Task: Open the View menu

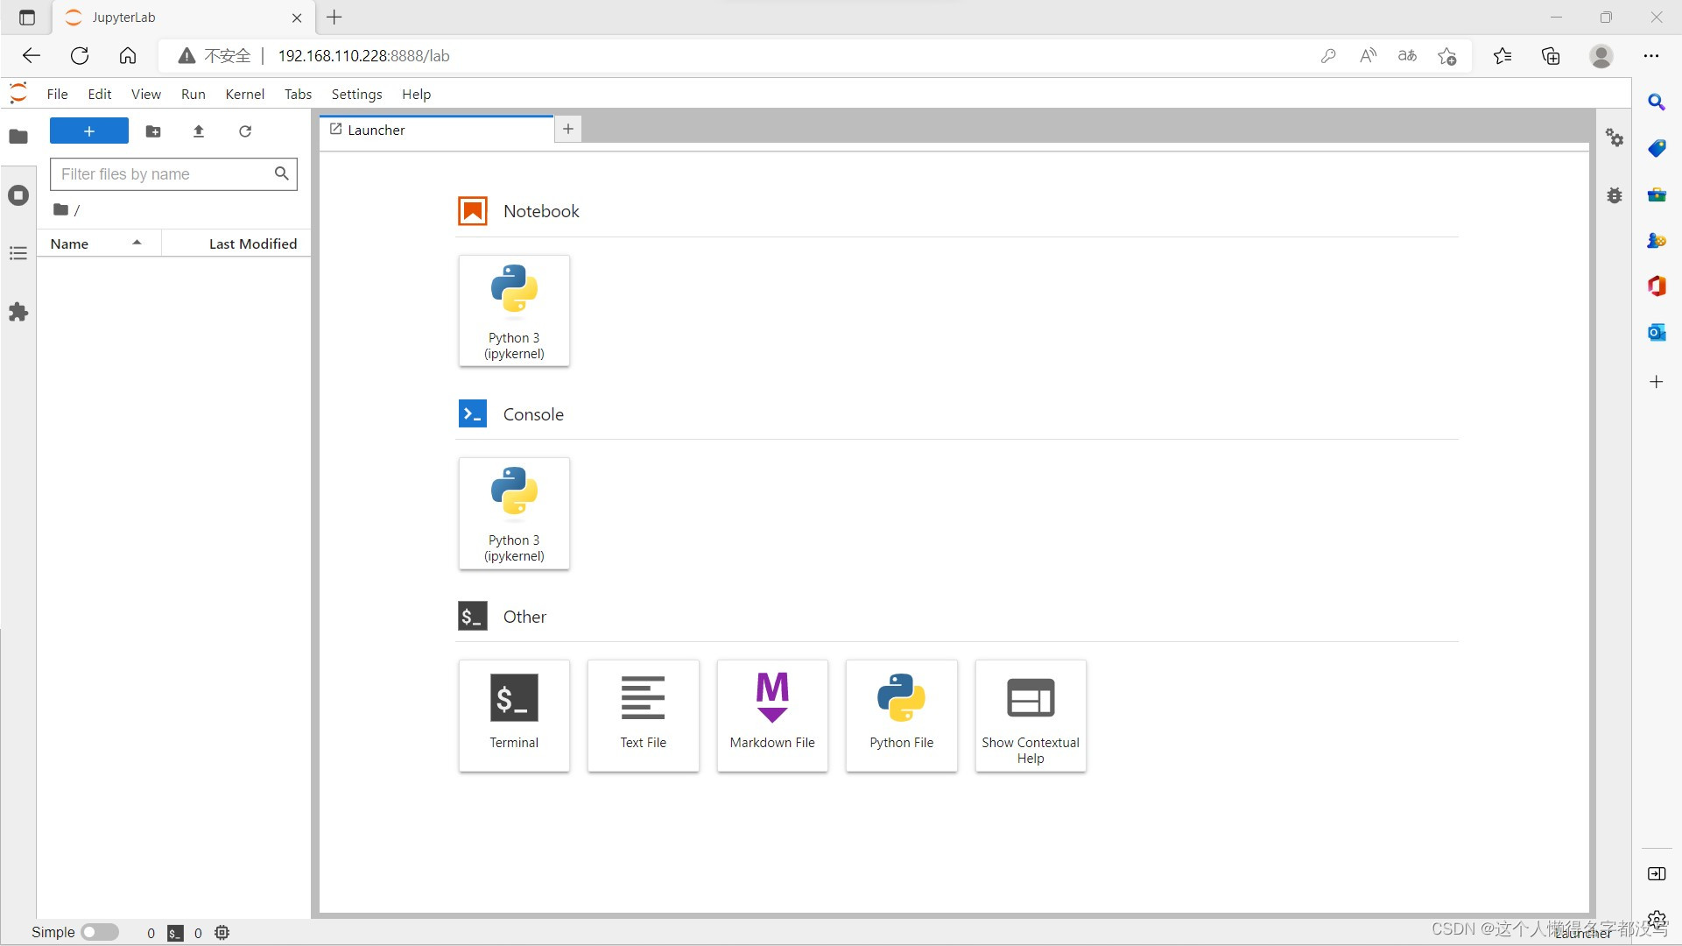Action: 146,94
